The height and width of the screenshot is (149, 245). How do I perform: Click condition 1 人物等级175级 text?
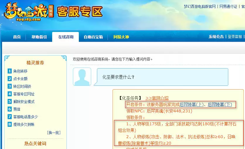(x=177, y=127)
